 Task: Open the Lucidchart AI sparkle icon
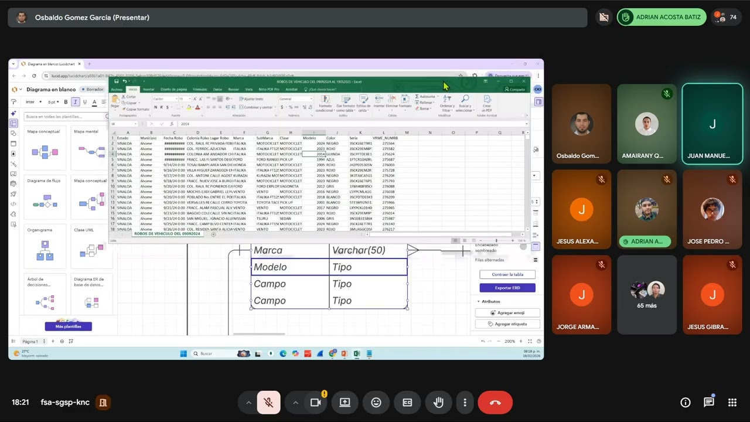tap(13, 113)
